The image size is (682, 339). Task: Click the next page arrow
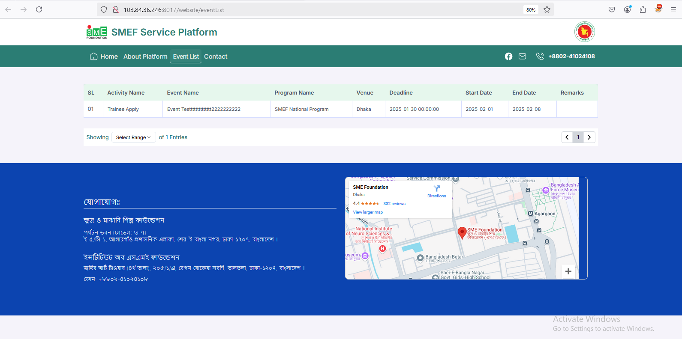click(589, 137)
